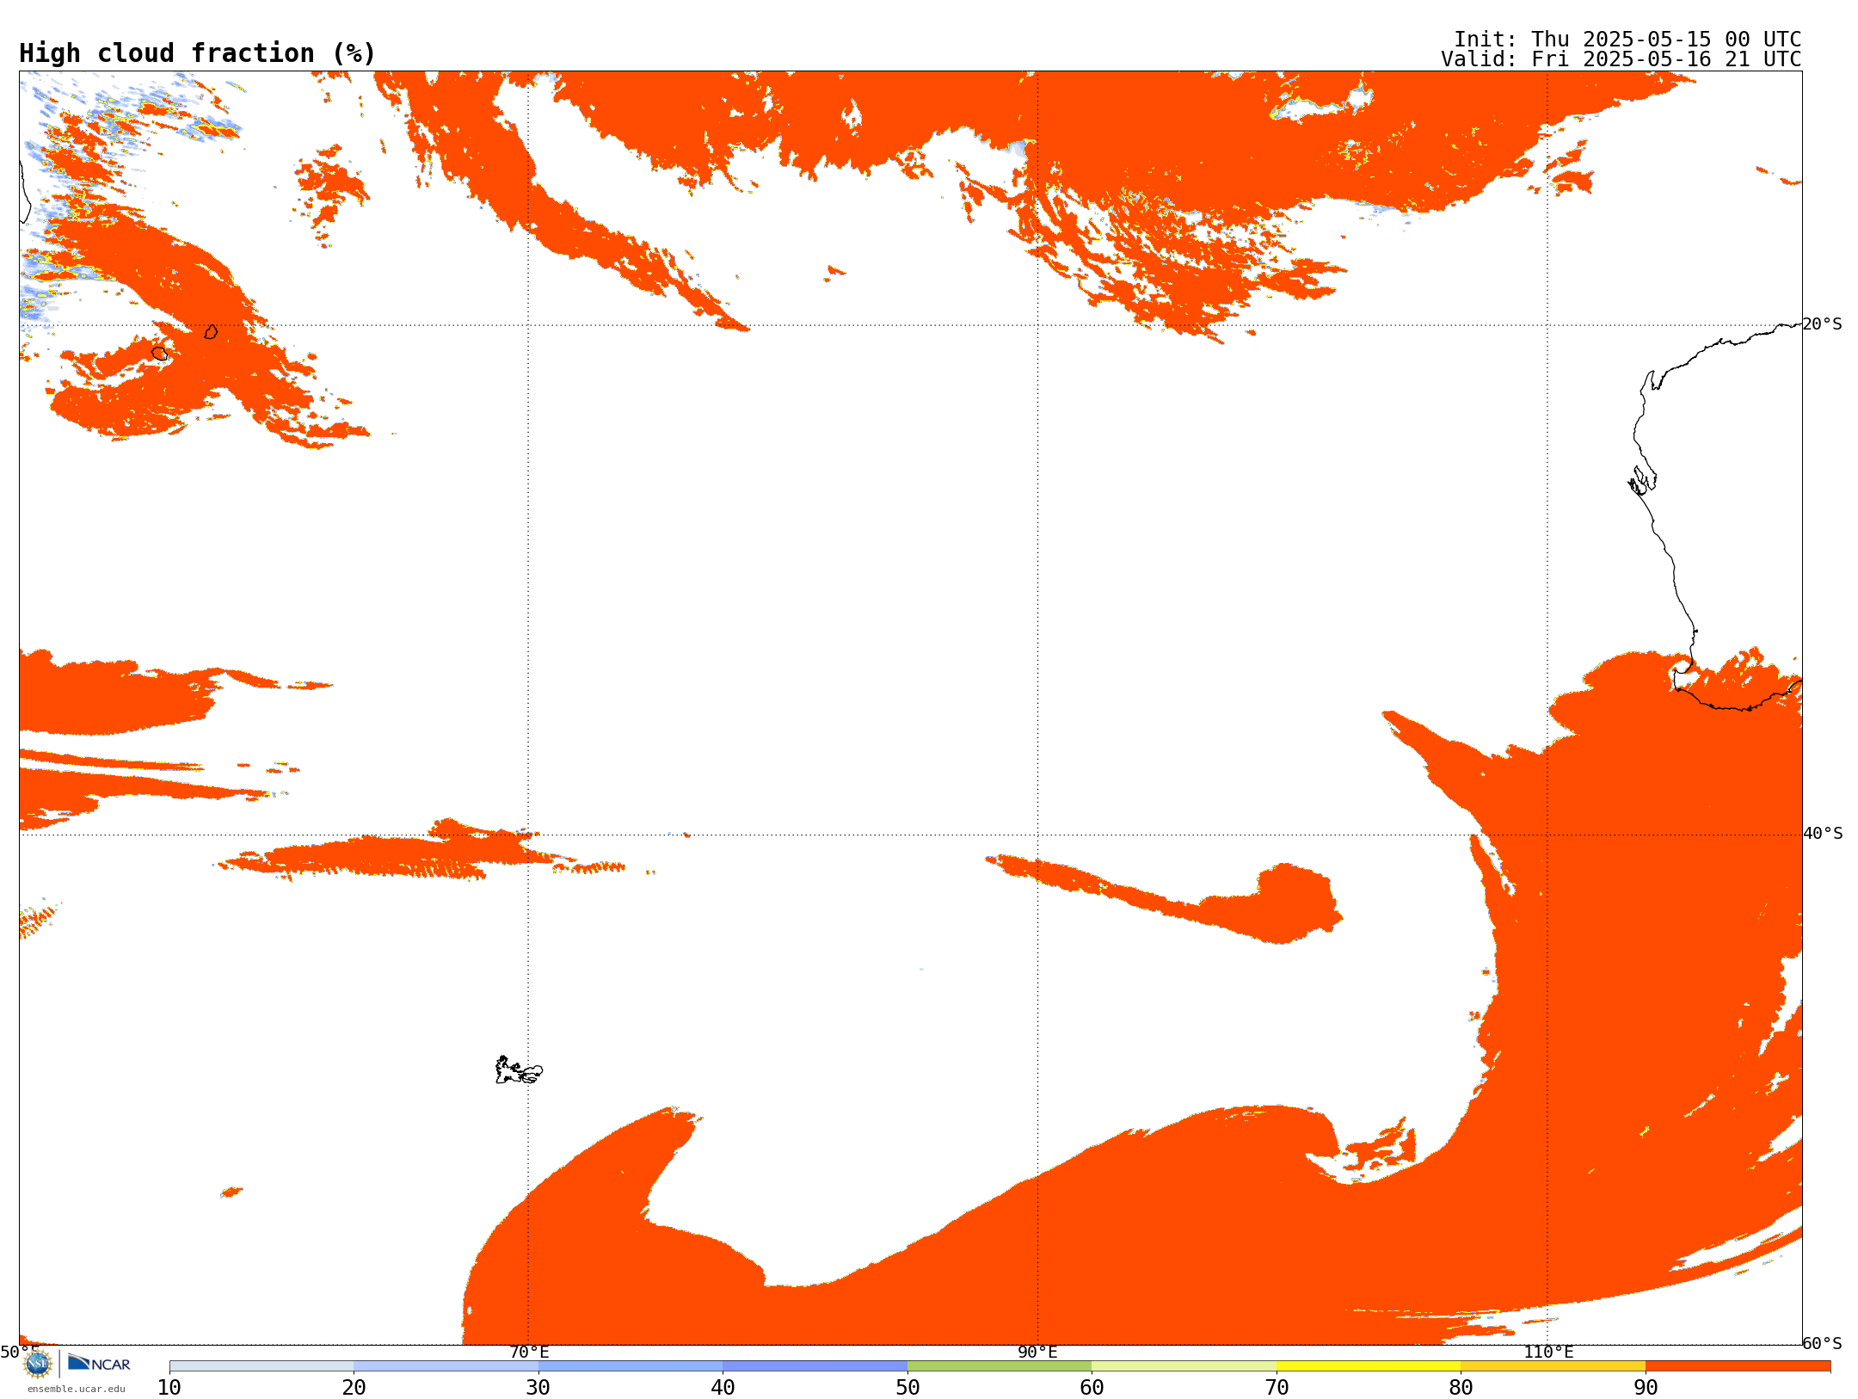Pick the 40-50 periwinkle colorbar segment
This screenshot has width=1858, height=1399.
coord(815,1366)
